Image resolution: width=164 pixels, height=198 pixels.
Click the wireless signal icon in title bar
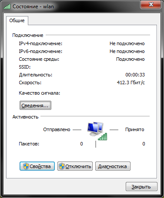[7, 7]
